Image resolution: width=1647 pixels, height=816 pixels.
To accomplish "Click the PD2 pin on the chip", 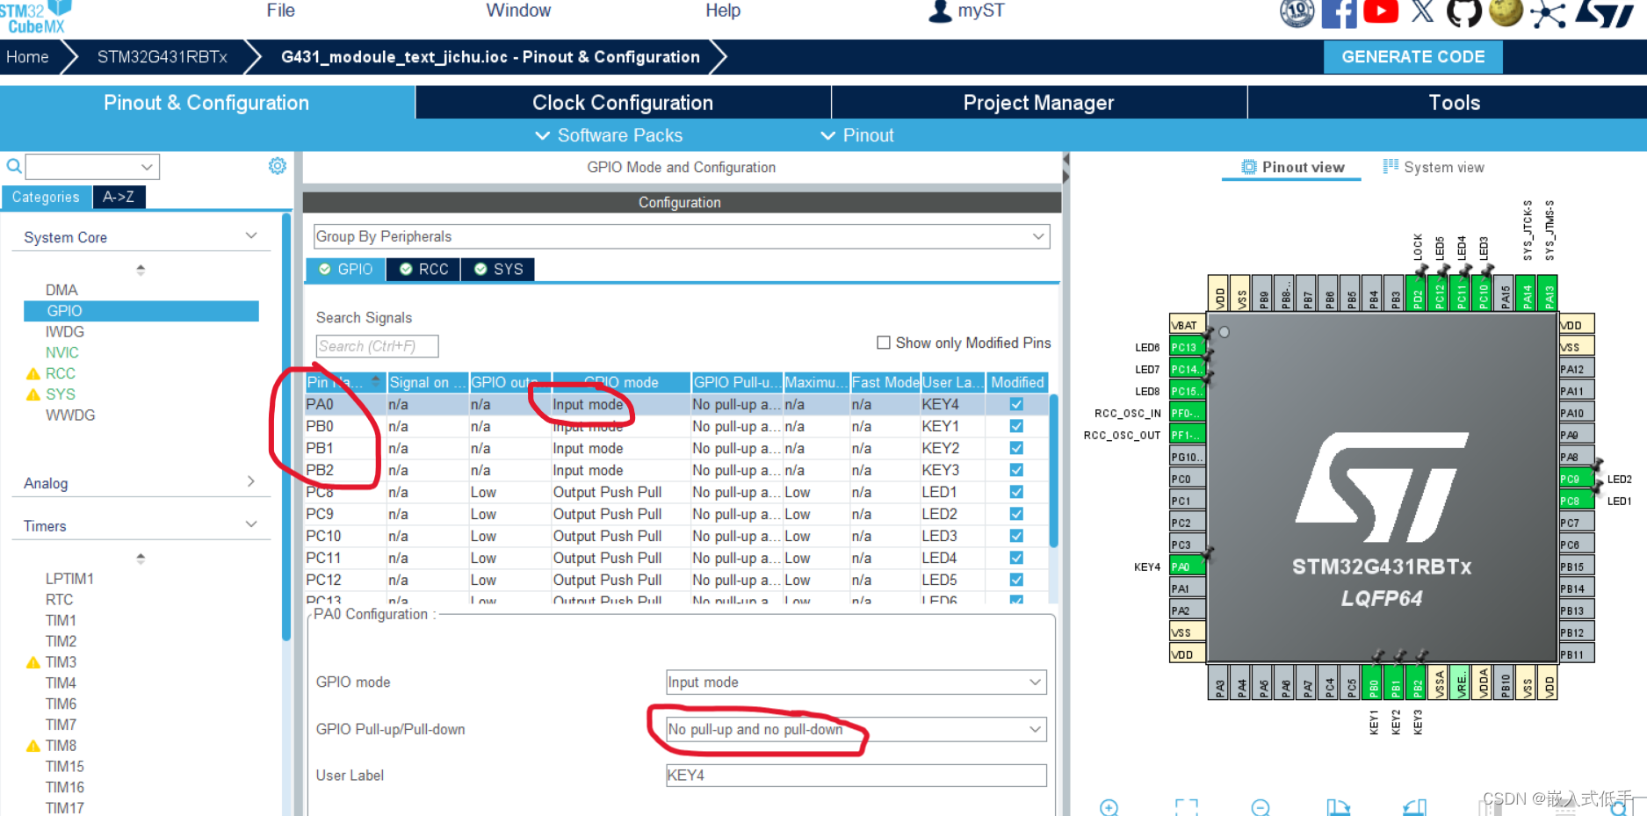I will (x=1417, y=292).
